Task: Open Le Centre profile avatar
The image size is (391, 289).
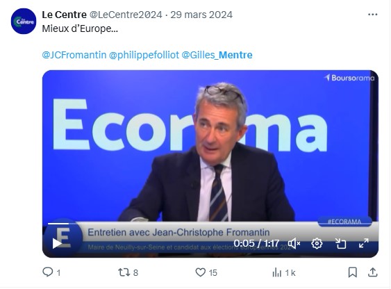Action: tap(24, 22)
